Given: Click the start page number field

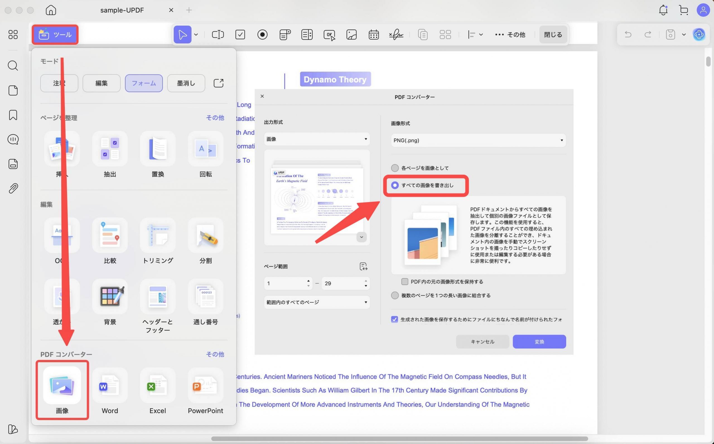Looking at the screenshot, I should click(x=285, y=283).
